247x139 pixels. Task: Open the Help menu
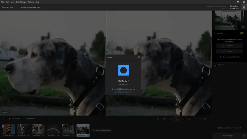point(37,2)
